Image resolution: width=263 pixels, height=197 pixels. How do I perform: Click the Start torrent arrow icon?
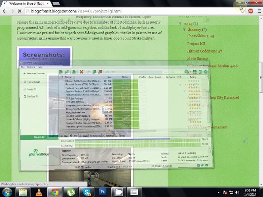pyautogui.click(x=89, y=72)
